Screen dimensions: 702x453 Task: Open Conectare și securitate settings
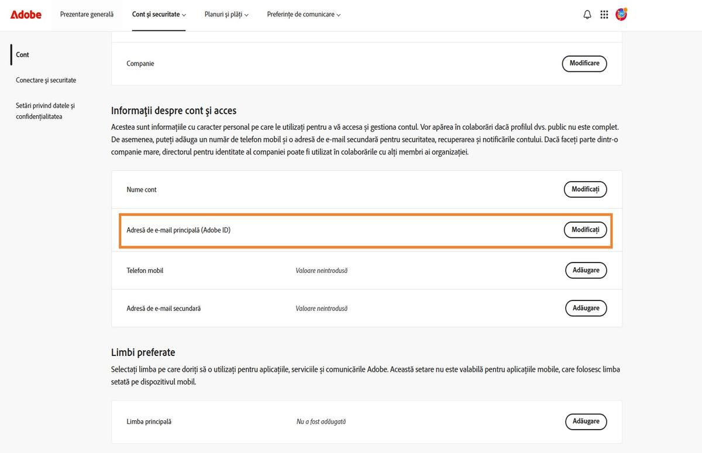point(46,80)
